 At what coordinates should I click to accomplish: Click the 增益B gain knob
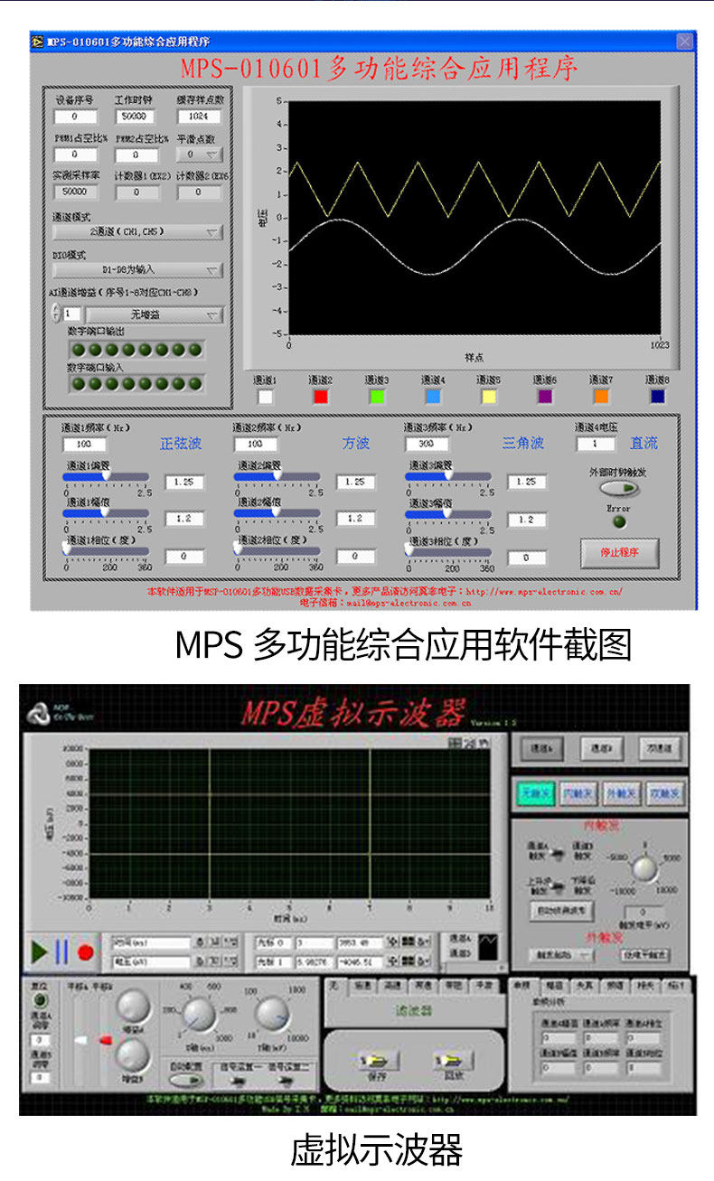point(132,1054)
